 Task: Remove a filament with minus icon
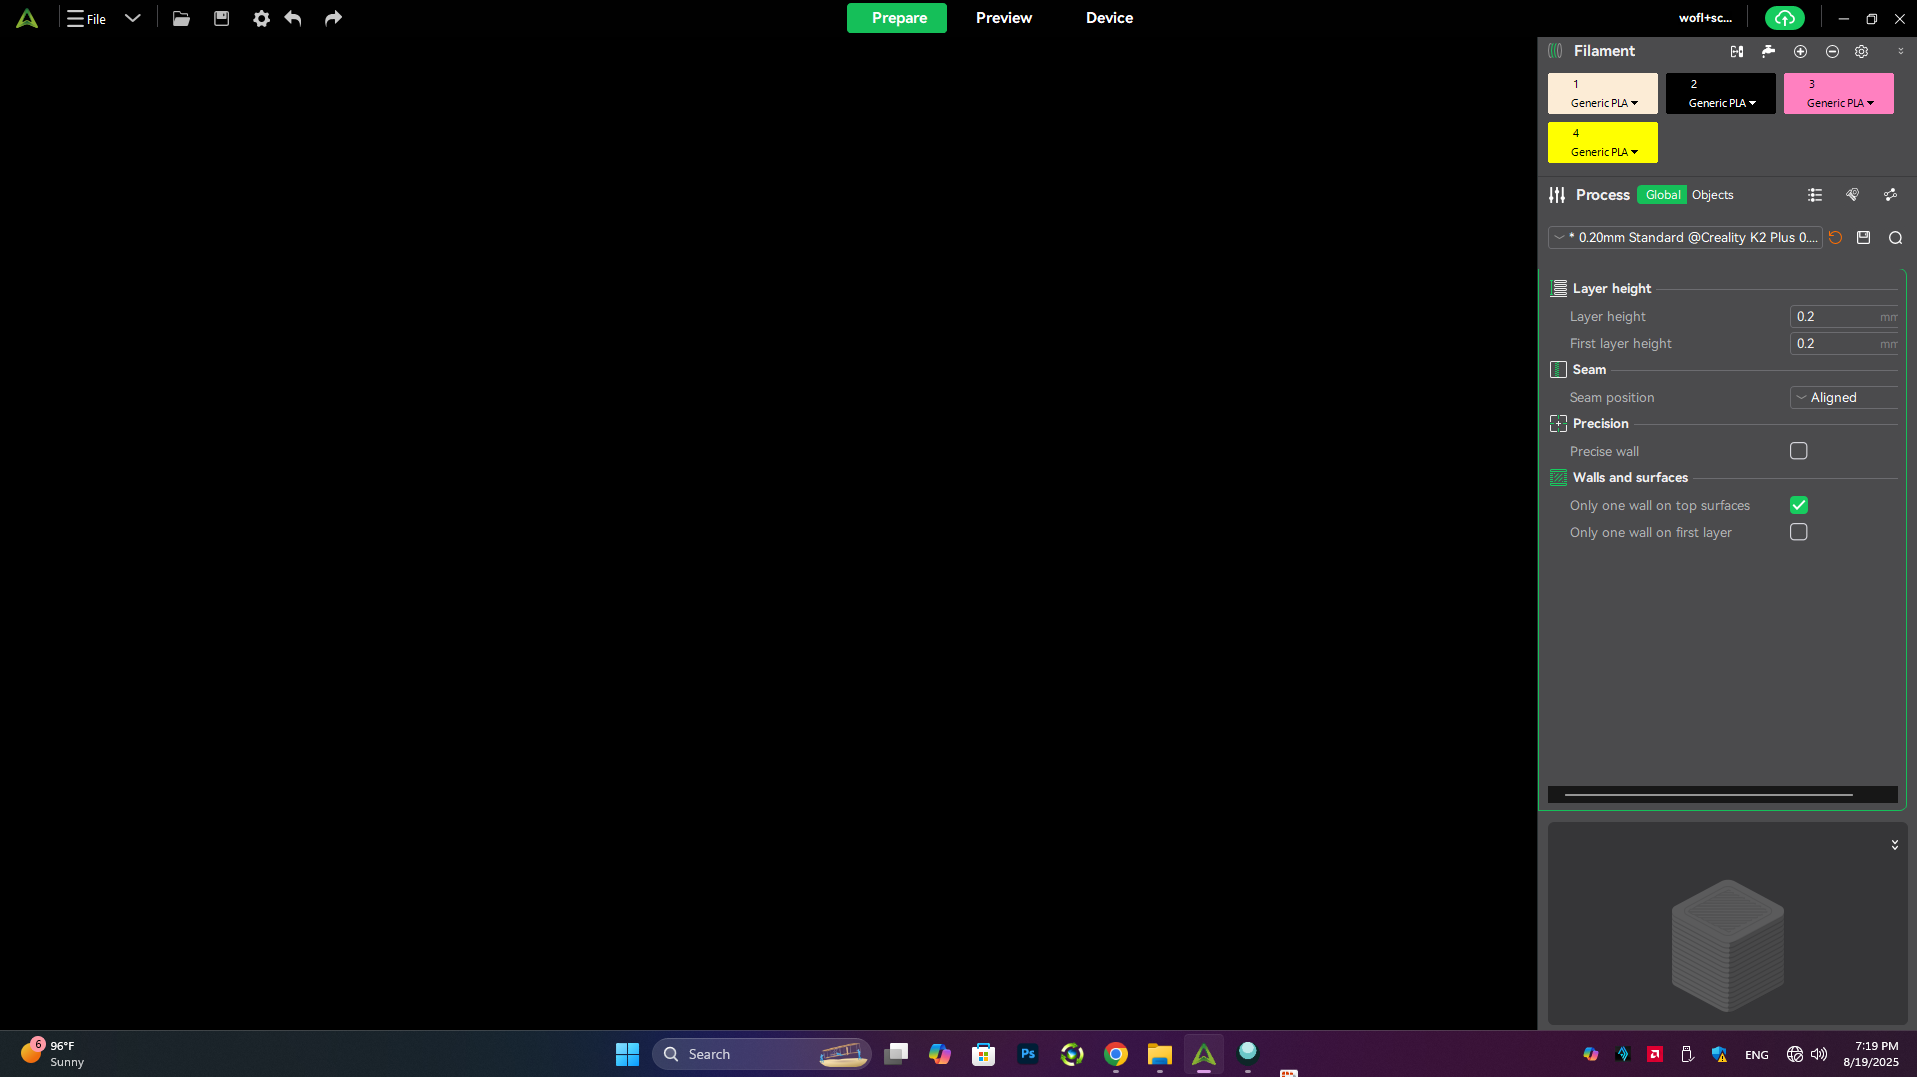[1832, 51]
